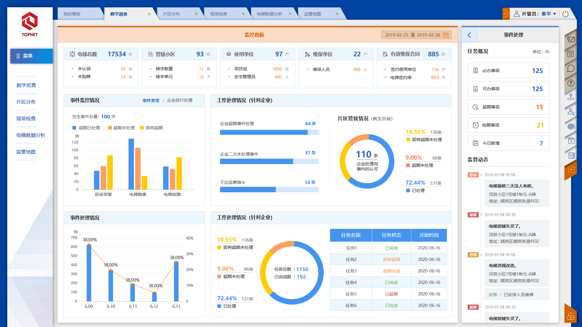Click the window with X icon in right toolbar

(x=571, y=141)
